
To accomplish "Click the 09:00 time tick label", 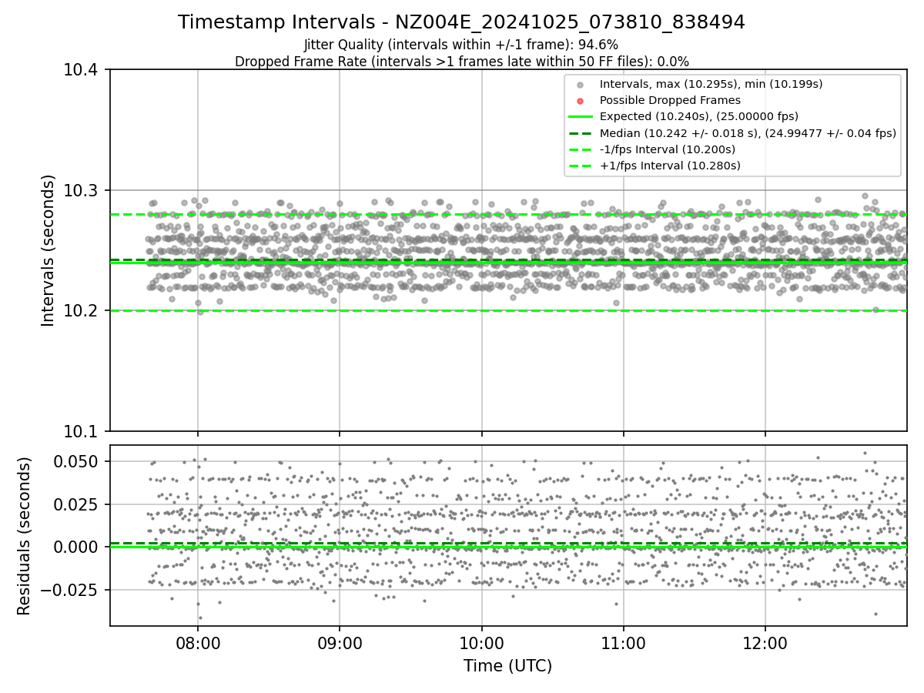I will pyautogui.click(x=340, y=642).
